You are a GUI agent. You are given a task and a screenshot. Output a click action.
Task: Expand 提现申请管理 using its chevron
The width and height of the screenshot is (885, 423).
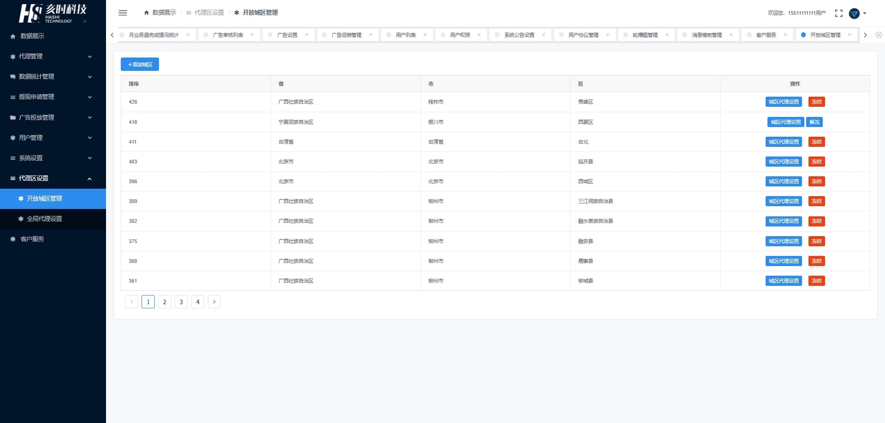pos(90,97)
